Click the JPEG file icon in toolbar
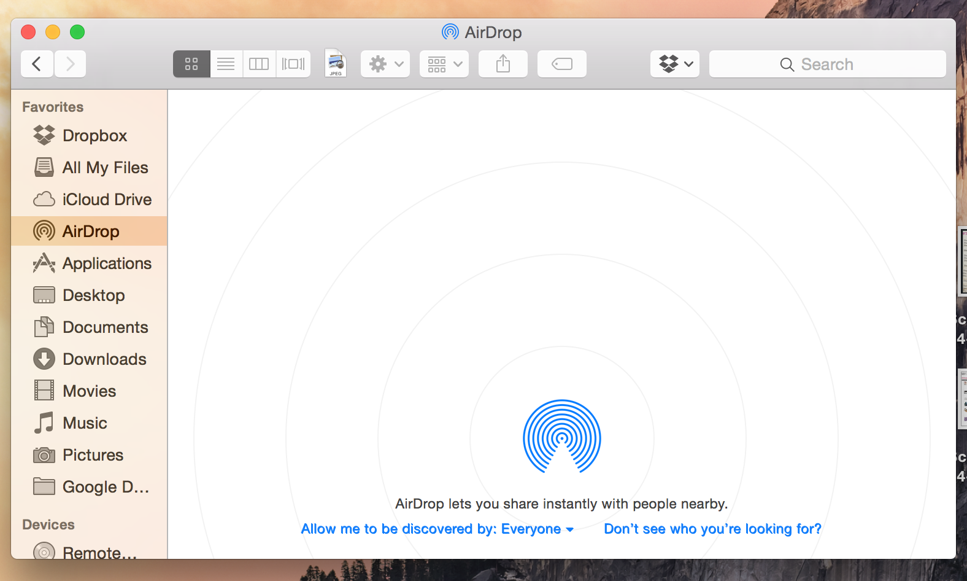The image size is (967, 581). pos(336,63)
